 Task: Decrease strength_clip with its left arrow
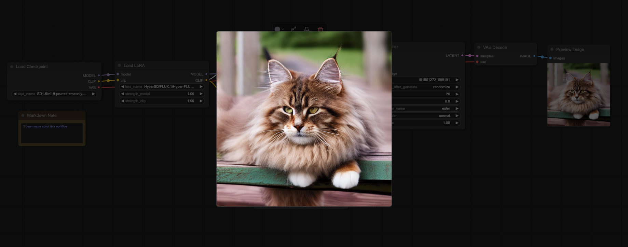point(122,101)
